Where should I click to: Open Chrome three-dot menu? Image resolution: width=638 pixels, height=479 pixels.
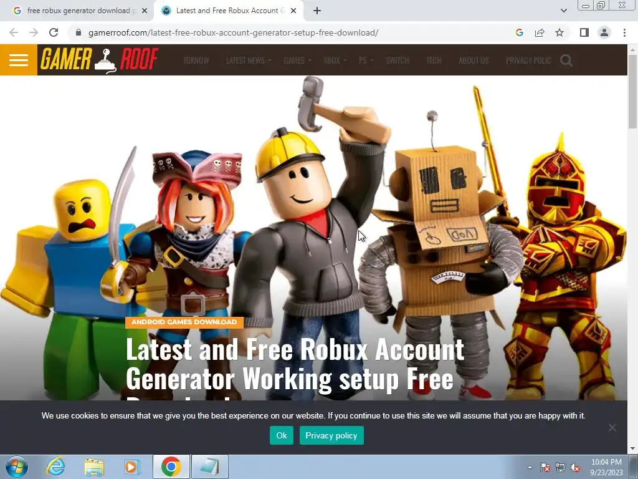click(x=624, y=32)
